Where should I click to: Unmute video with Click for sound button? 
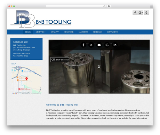pyautogui.click(x=60, y=60)
